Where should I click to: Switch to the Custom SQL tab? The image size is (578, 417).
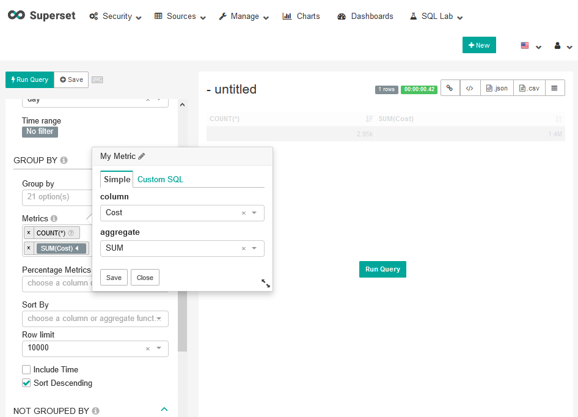pyautogui.click(x=160, y=179)
